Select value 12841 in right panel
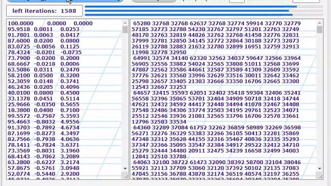Image resolution: width=331 pixels, height=186 pixels. 140,157
